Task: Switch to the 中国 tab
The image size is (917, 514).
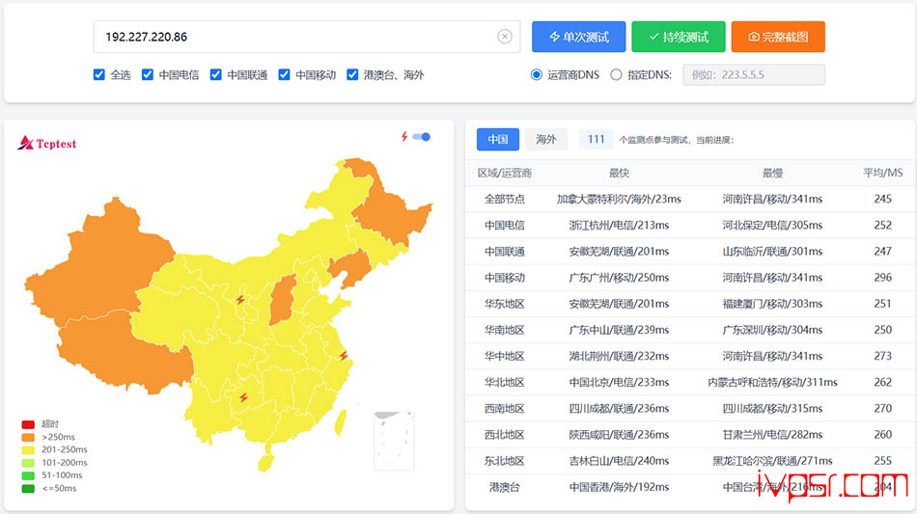Action: click(x=498, y=140)
